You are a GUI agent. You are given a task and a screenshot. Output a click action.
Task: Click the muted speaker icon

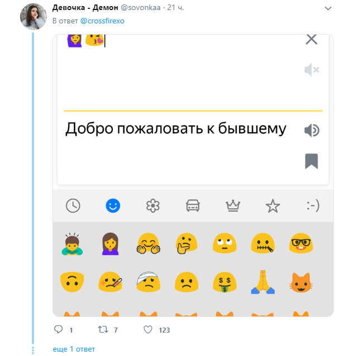312,70
